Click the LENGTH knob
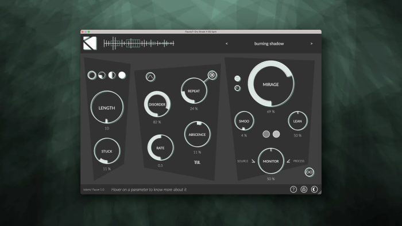The height and width of the screenshot is (226, 402). (107, 107)
